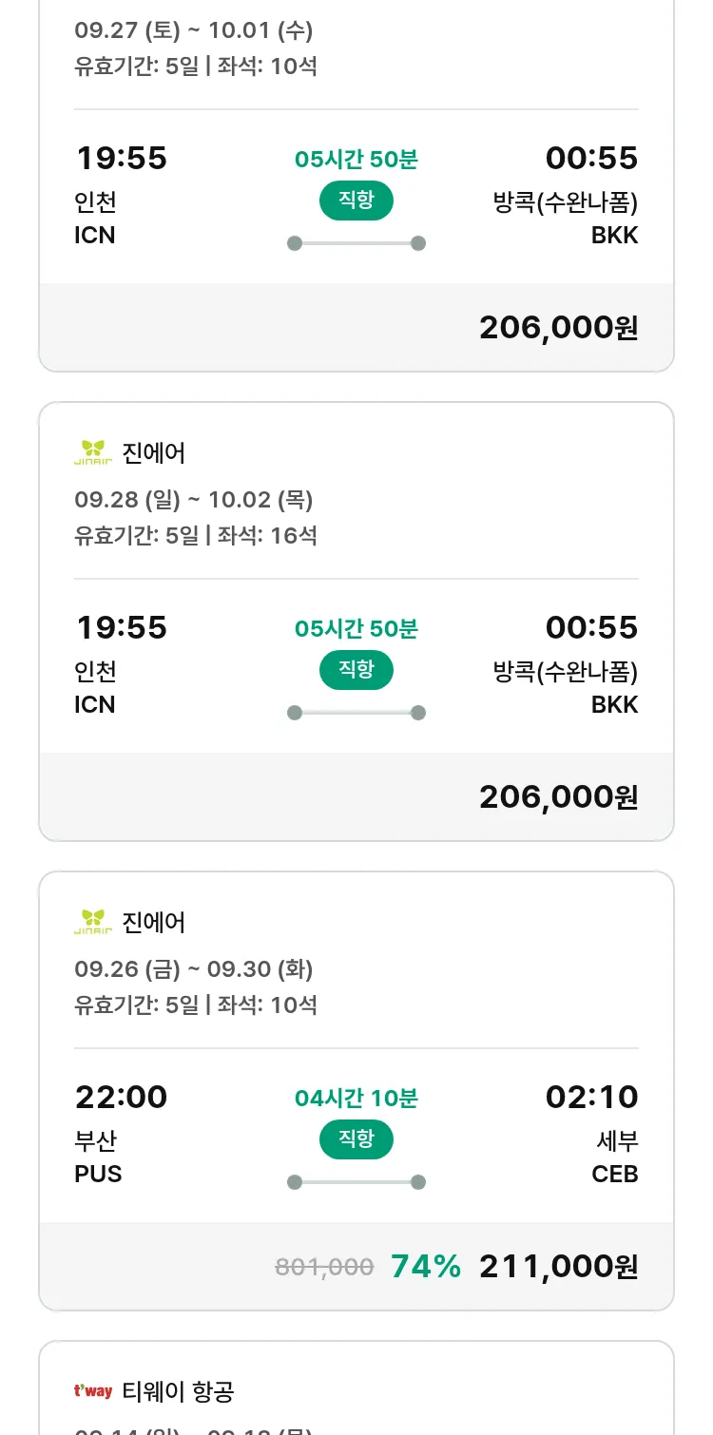Open the 티웨이 항공 flight card title
Screen dimensions: 713x1435
tap(178, 1391)
